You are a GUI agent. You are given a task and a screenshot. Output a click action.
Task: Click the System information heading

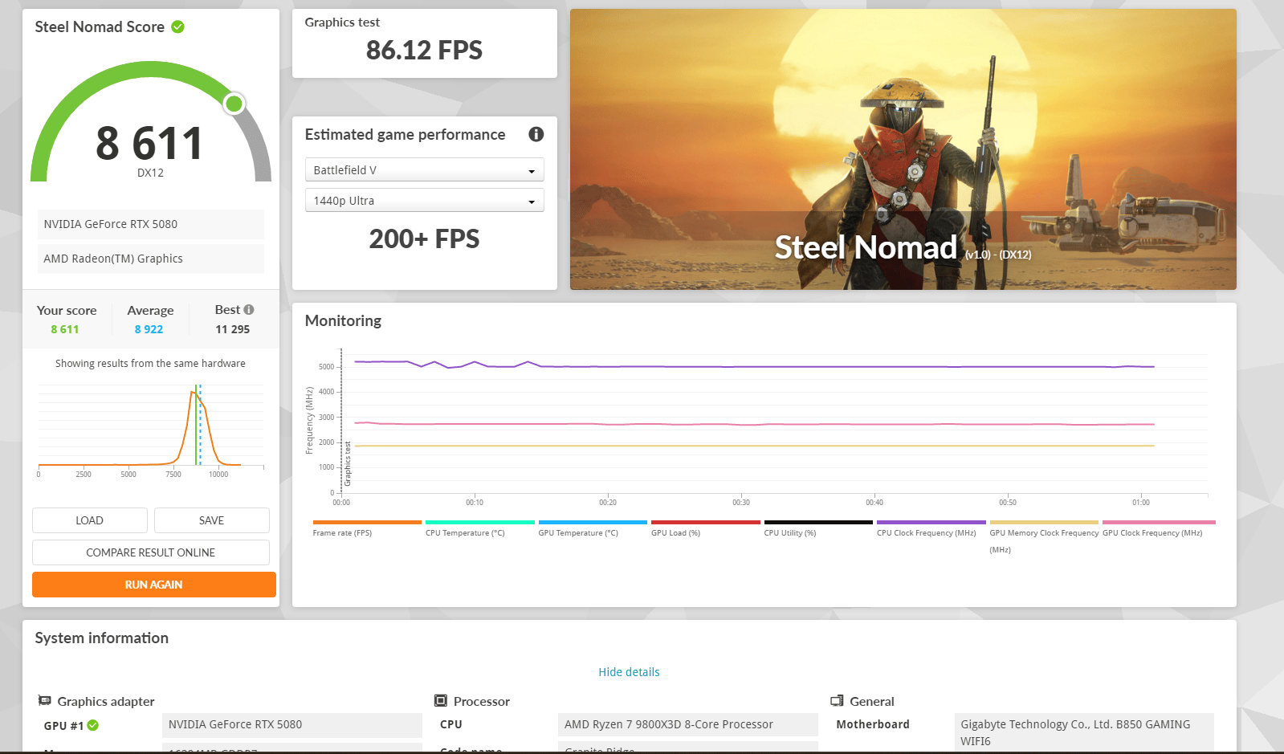tap(102, 638)
